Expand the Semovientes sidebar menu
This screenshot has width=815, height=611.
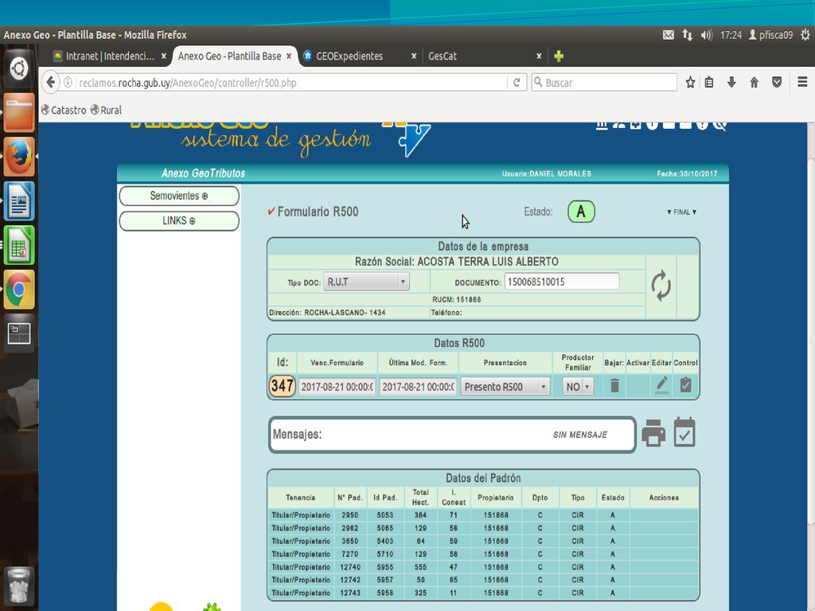(179, 196)
